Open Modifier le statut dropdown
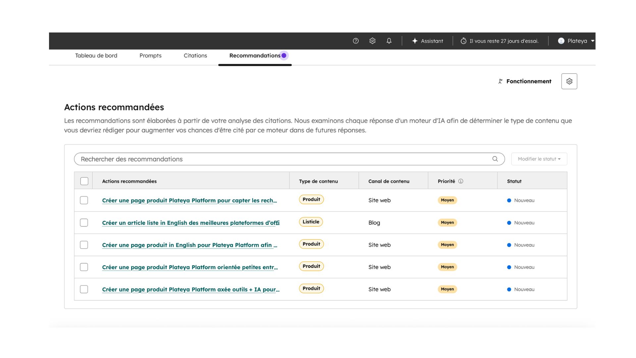Viewport: 636px width, 358px height. (x=539, y=159)
